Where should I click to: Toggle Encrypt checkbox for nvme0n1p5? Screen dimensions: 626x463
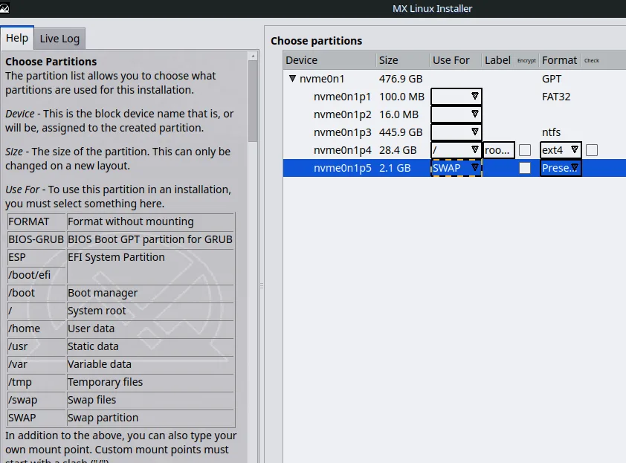pyautogui.click(x=525, y=168)
